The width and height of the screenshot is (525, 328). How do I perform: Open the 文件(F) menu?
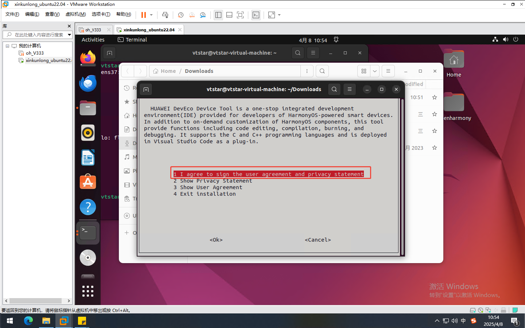(x=12, y=14)
